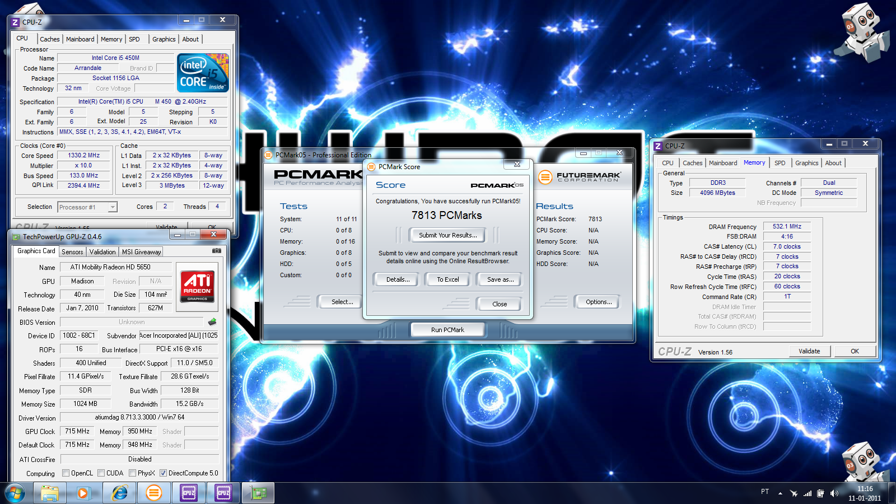Click the airplane network icon in the tray
This screenshot has height=504, width=896.
click(794, 493)
